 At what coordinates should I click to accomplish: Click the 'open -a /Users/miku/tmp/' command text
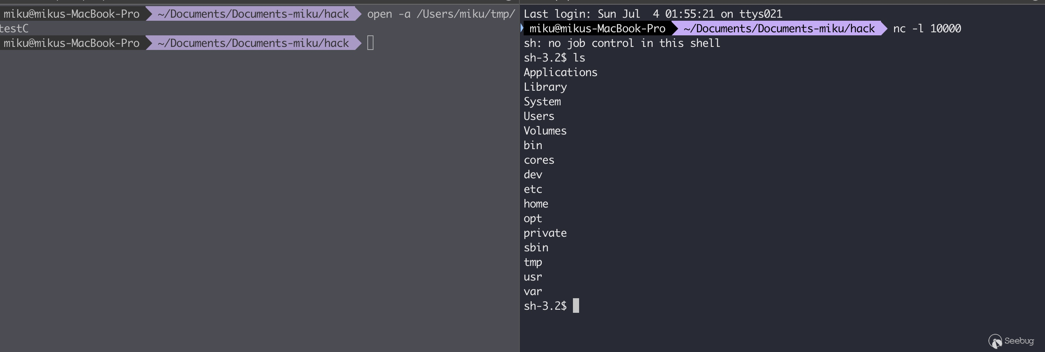click(x=441, y=14)
